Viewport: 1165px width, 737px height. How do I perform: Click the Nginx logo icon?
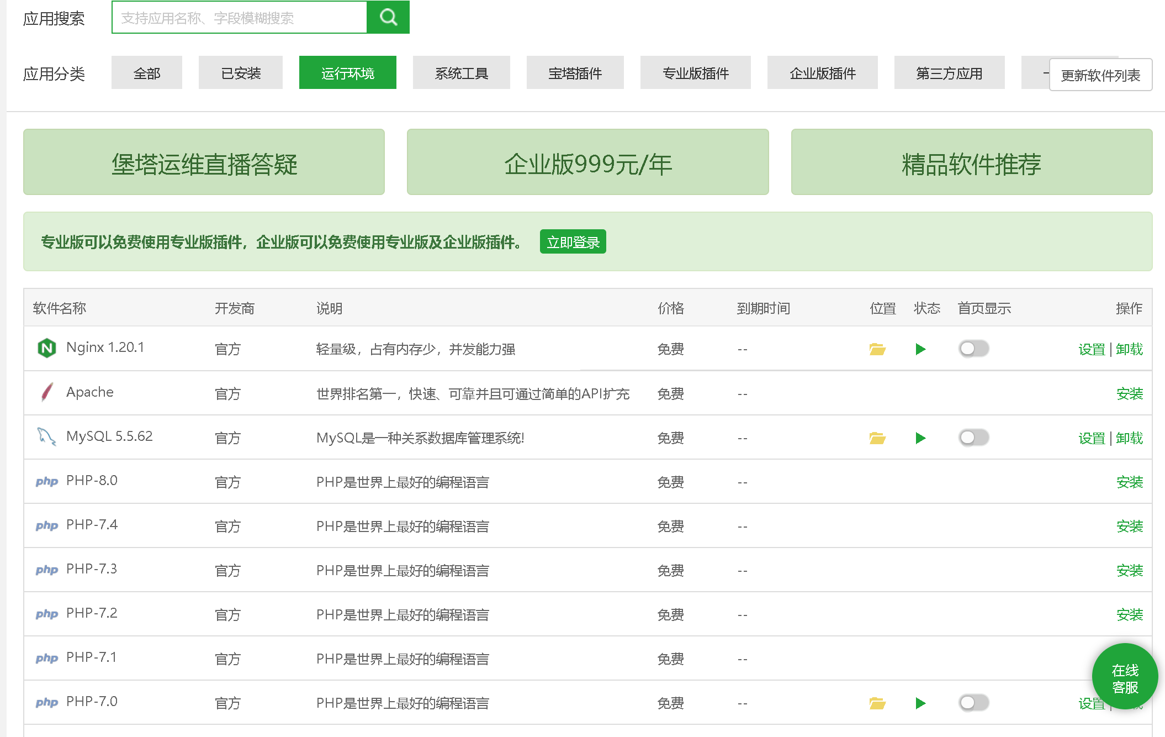[47, 348]
